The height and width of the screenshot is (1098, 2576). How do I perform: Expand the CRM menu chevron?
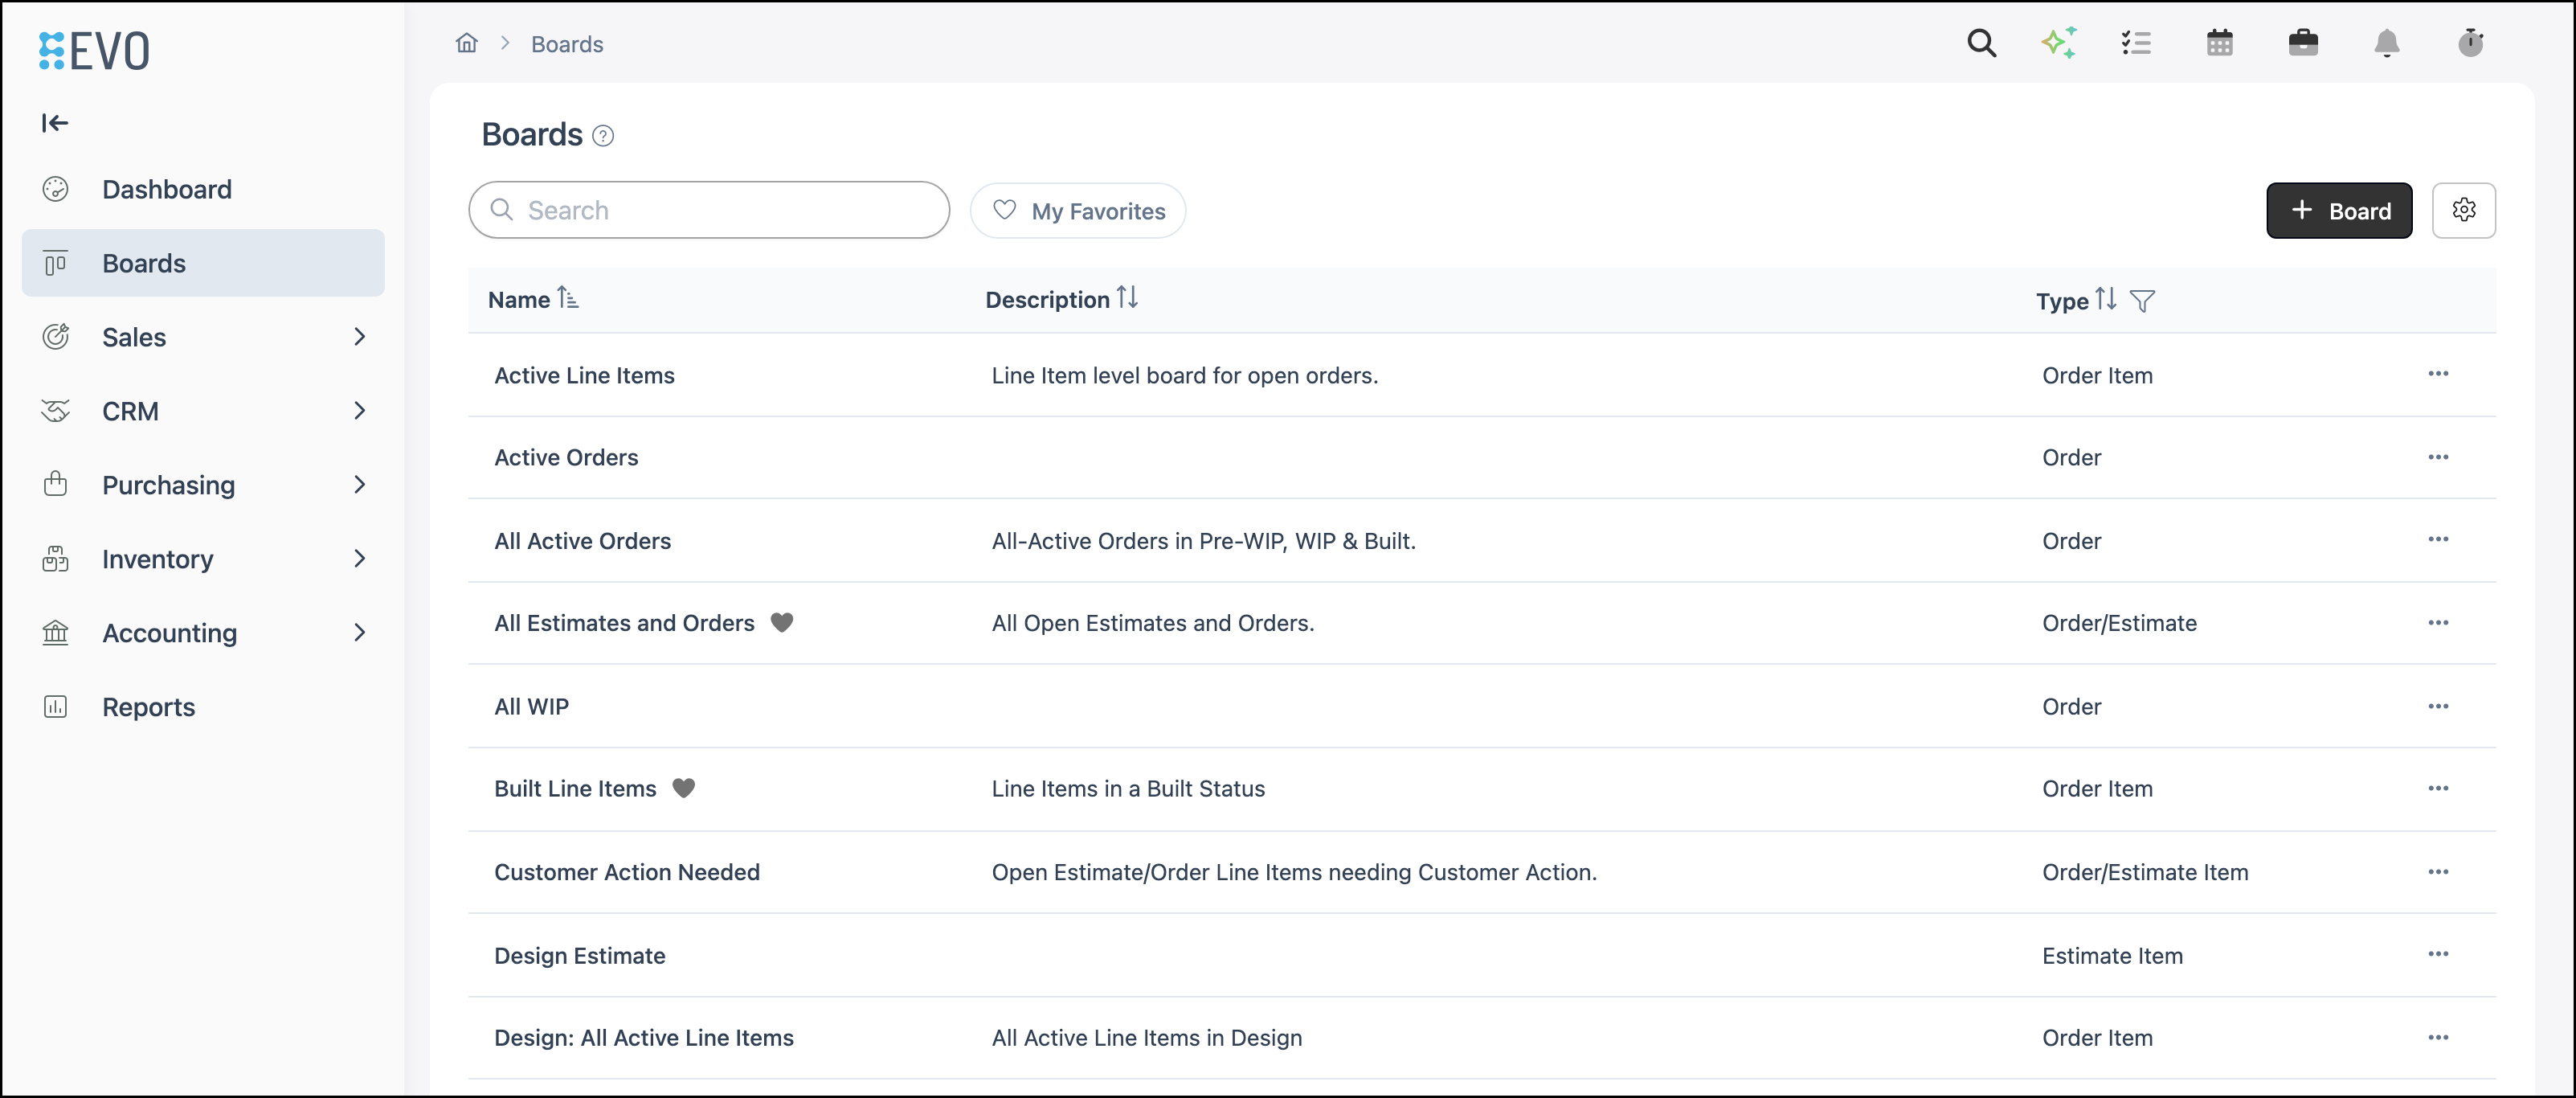click(360, 411)
